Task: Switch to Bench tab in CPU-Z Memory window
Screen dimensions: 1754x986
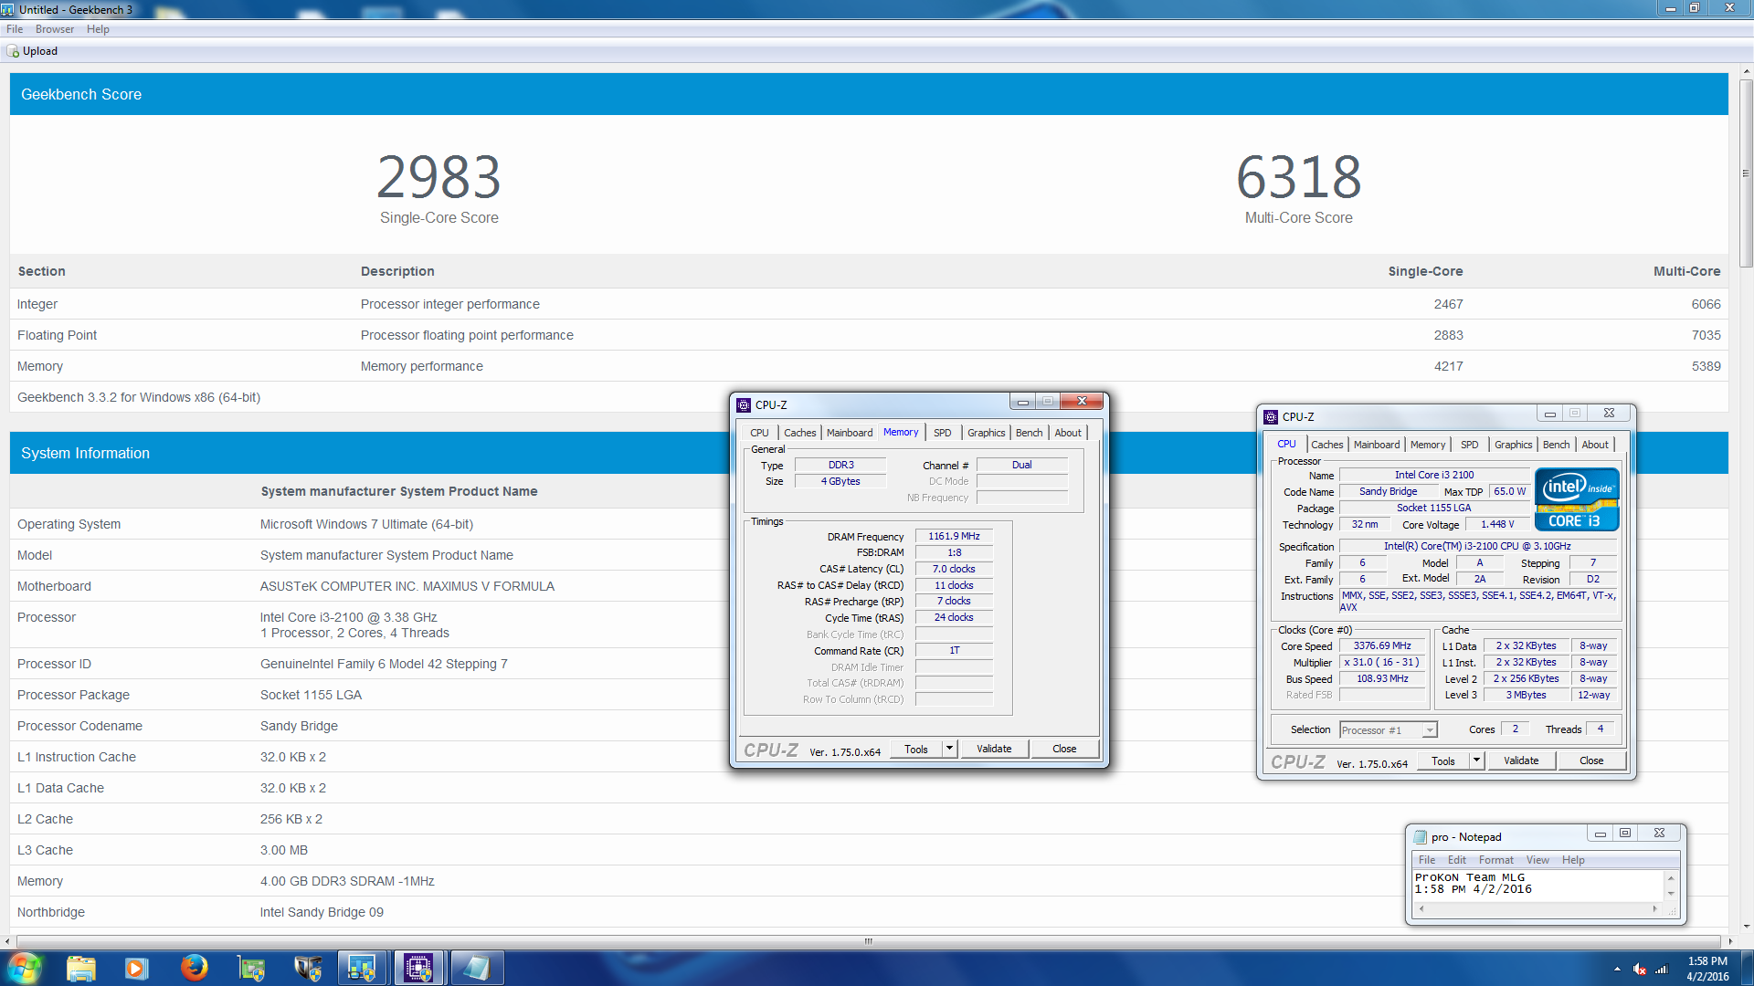Action: pyautogui.click(x=1029, y=433)
